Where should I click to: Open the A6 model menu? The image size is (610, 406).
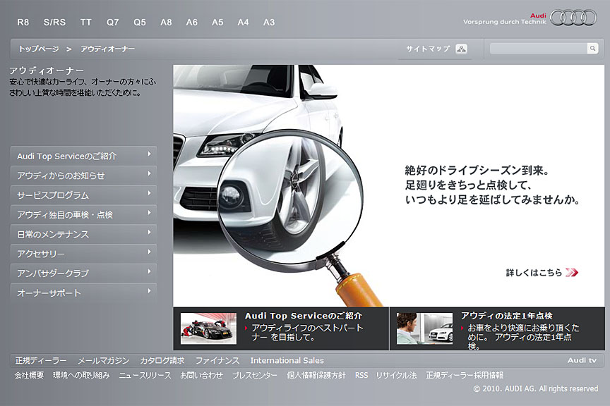[191, 22]
